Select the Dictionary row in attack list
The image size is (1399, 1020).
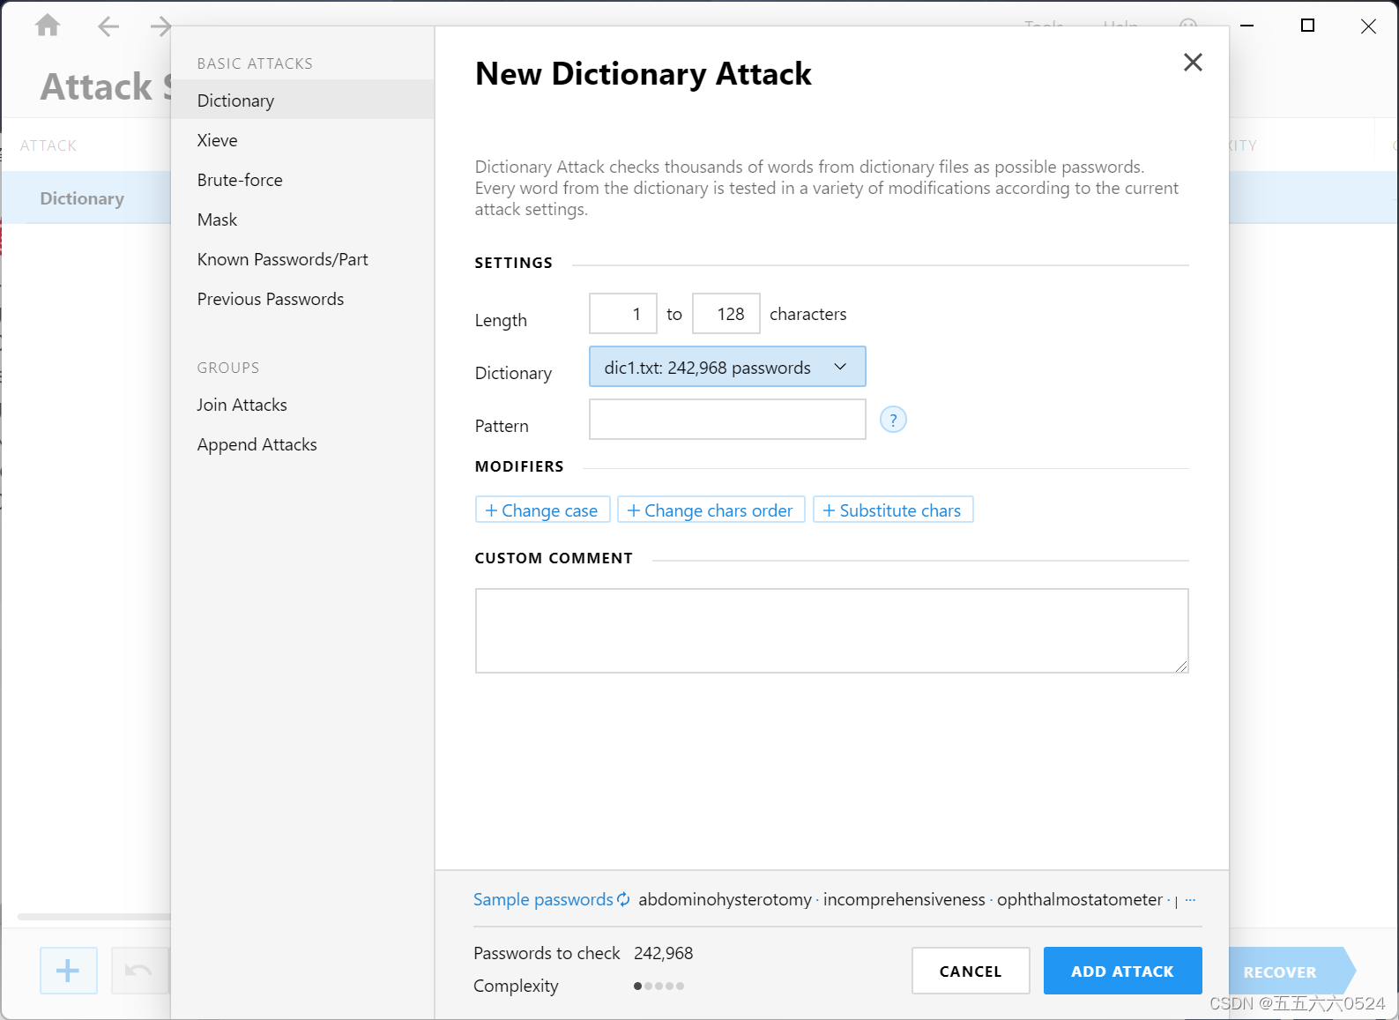[x=86, y=198]
